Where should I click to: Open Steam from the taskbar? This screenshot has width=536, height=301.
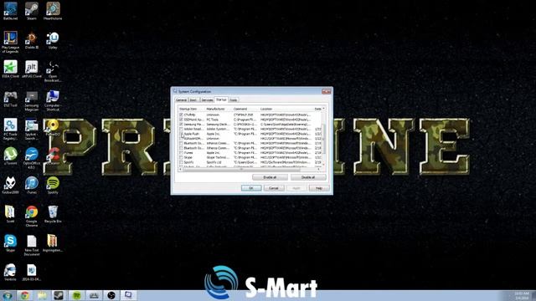tap(59, 295)
